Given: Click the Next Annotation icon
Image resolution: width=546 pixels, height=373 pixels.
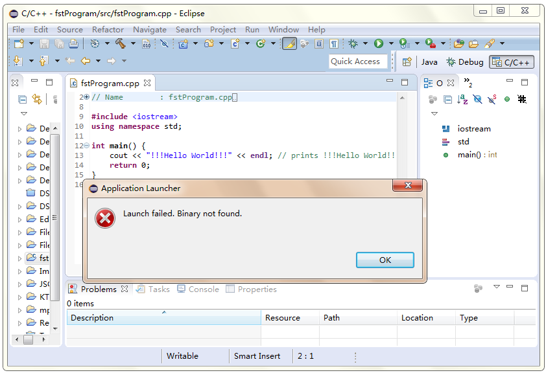Looking at the screenshot, I should click(x=18, y=61).
